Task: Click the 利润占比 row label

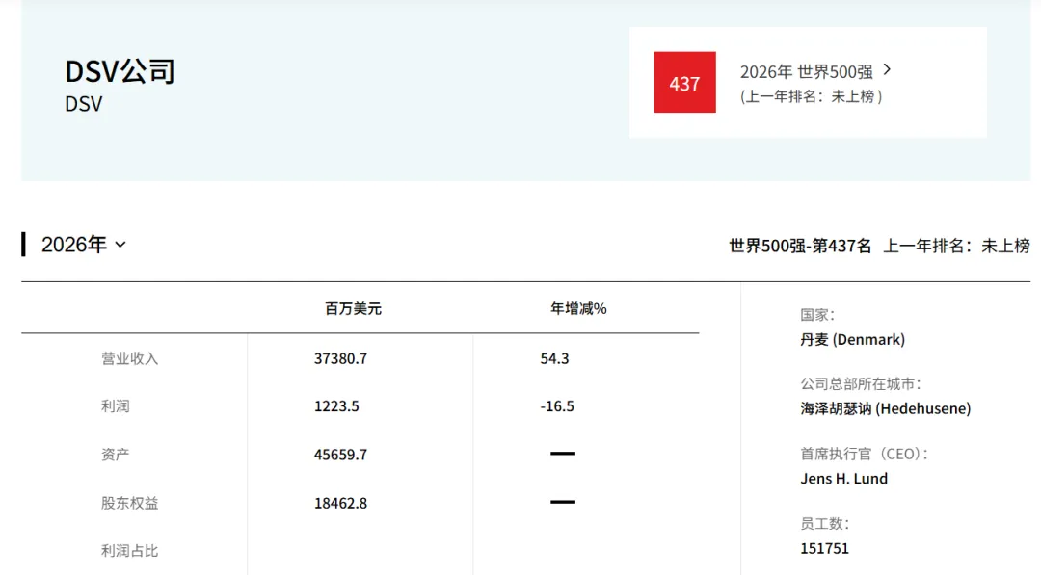Action: click(x=129, y=551)
